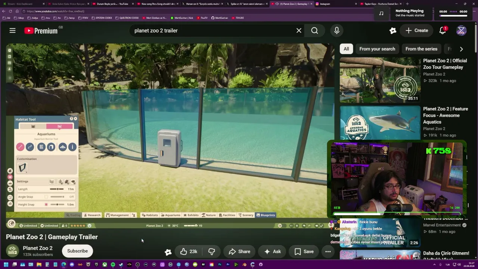
Task: Open Planet Zoo 2 Official Zoo Tour title
Action: [445, 64]
